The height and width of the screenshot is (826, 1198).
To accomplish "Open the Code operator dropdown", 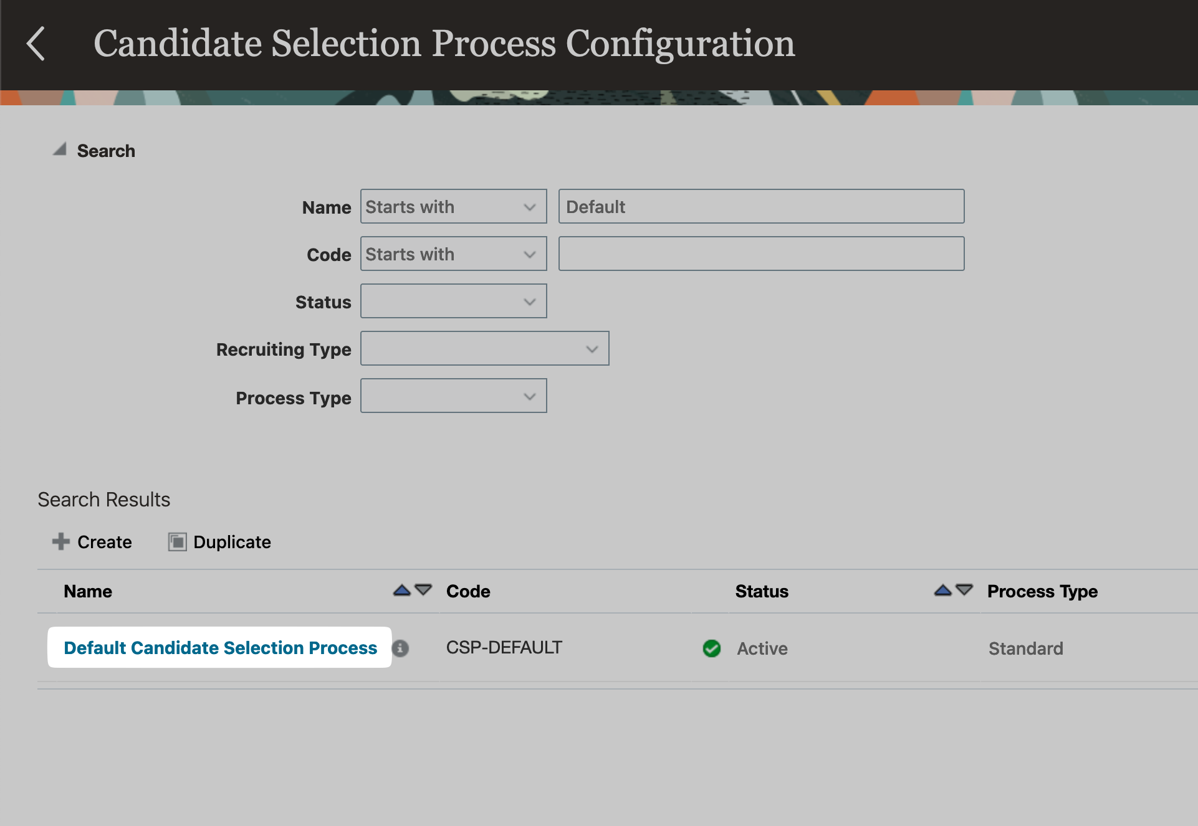I will pyautogui.click(x=453, y=254).
